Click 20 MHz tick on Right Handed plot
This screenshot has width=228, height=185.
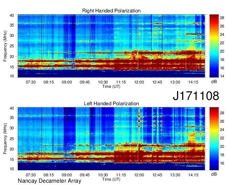(x=12, y=57)
